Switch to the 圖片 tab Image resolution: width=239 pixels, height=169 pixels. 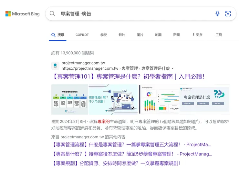point(140,35)
